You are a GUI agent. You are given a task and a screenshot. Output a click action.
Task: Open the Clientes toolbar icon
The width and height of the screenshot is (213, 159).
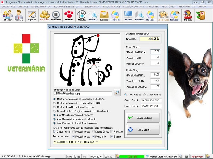pyautogui.click(x=8, y=15)
